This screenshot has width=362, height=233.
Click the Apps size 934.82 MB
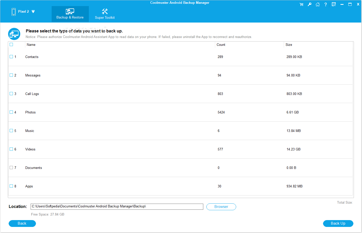(294, 186)
